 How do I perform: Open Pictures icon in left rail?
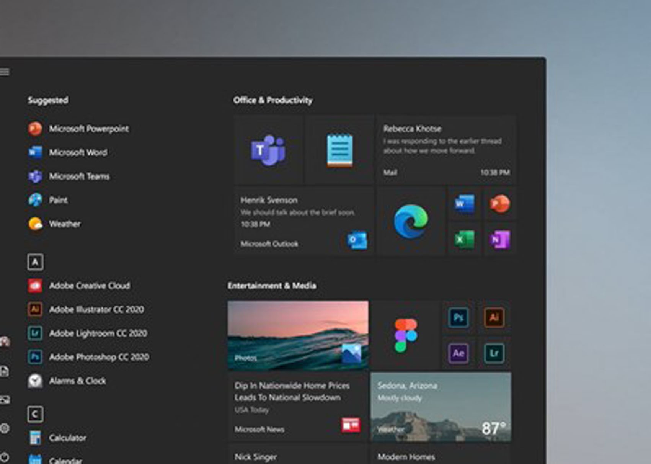point(4,400)
